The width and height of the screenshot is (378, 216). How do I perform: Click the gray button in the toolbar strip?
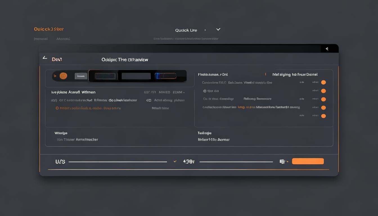pos(81,76)
